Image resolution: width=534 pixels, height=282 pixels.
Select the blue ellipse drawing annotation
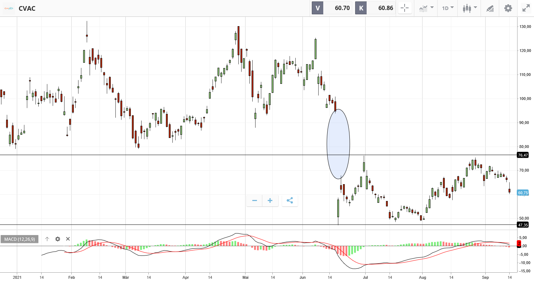(338, 144)
